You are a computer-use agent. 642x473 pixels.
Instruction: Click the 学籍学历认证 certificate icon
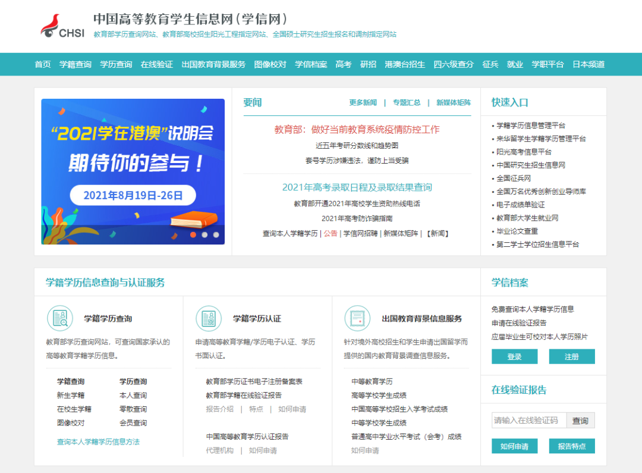tap(208, 318)
